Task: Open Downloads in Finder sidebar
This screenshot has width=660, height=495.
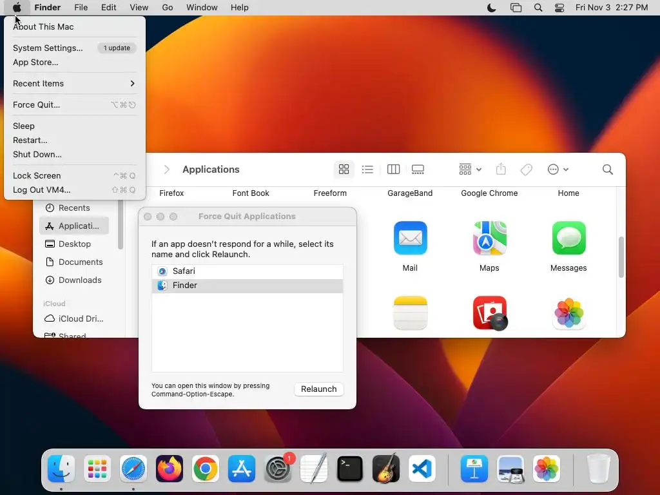Action: 74,280
